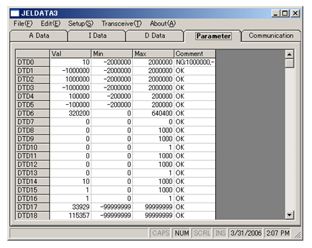Click the JELDATA3 title bar icon
Screen dimensions: 312x248
tap(15, 13)
